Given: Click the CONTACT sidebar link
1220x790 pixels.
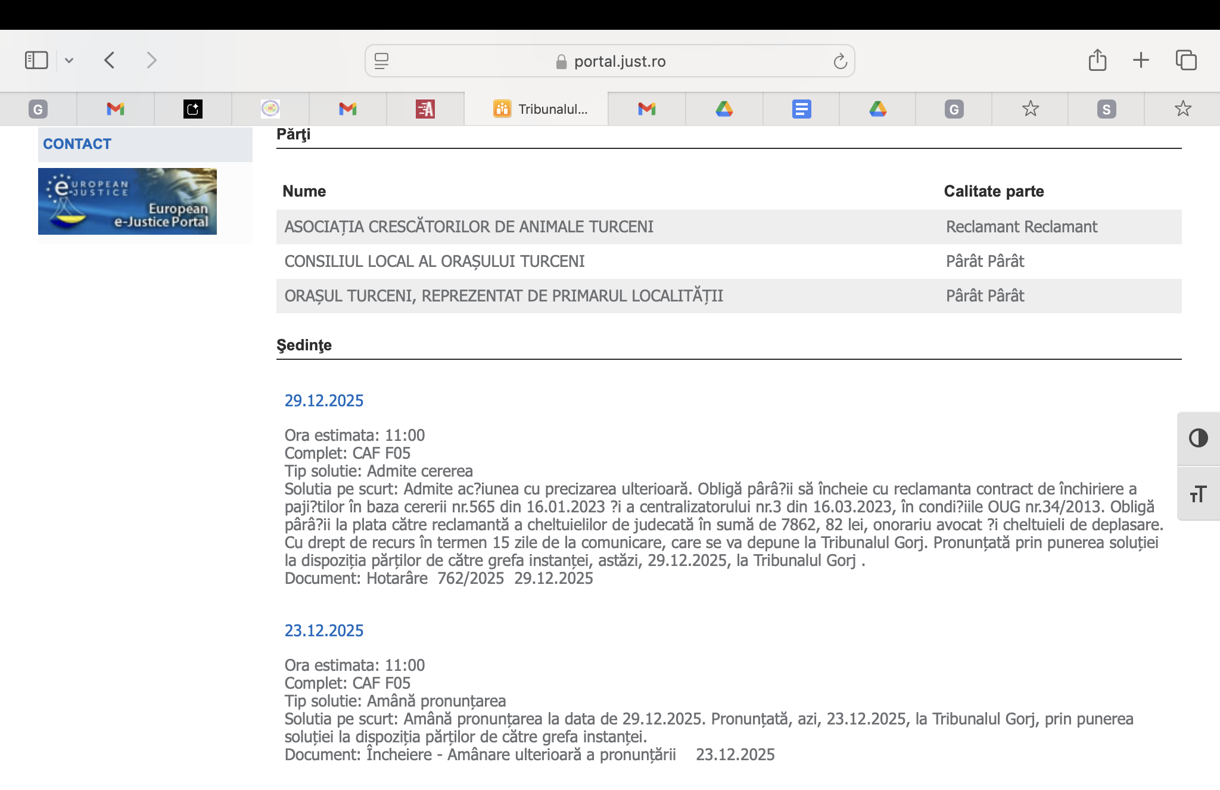Looking at the screenshot, I should click(77, 144).
